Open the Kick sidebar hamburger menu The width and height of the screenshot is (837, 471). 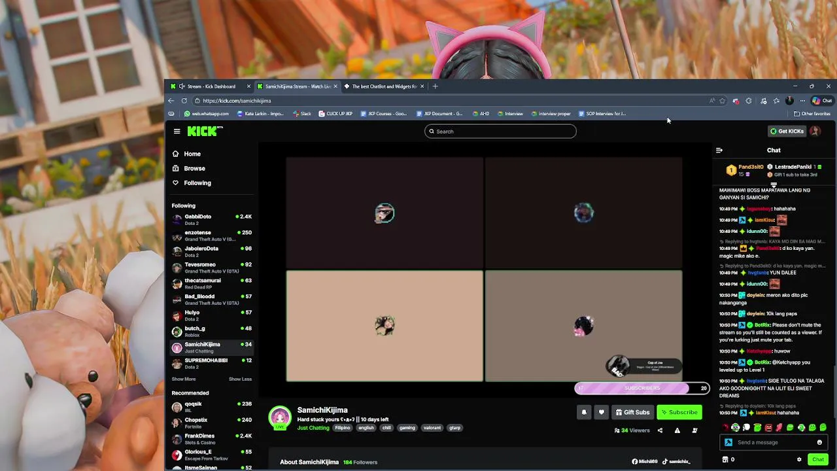[177, 131]
